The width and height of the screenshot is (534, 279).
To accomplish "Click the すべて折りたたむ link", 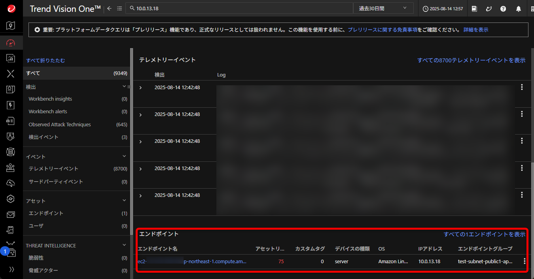I will tap(45, 61).
